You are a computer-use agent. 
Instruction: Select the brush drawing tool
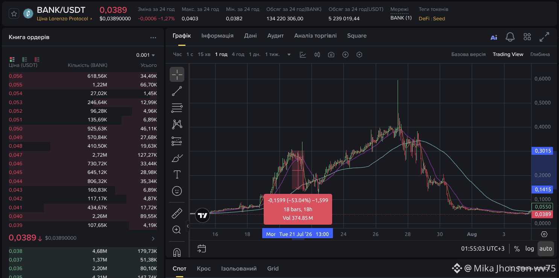point(177,158)
